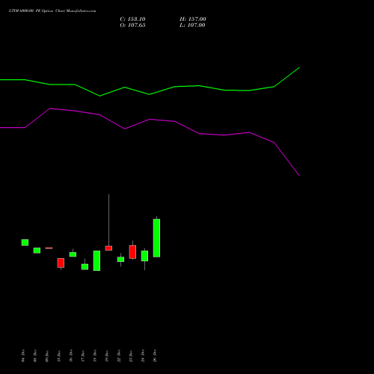Select the tall green candle for 26 Dec
374x374 pixels.
(x=156, y=238)
